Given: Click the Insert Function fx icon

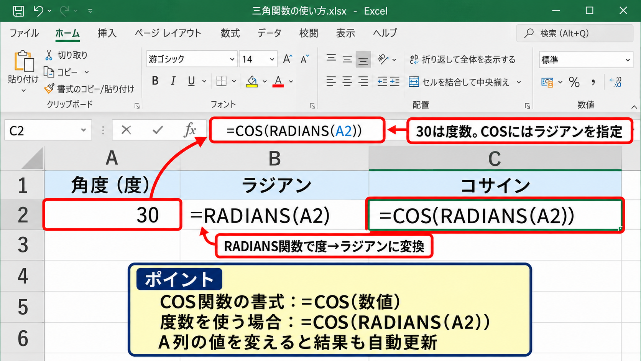Looking at the screenshot, I should pos(190,130).
